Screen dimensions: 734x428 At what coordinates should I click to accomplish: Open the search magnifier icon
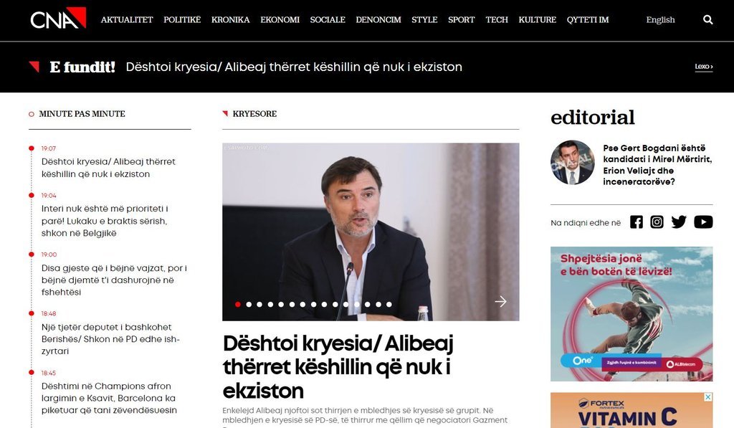tap(707, 19)
